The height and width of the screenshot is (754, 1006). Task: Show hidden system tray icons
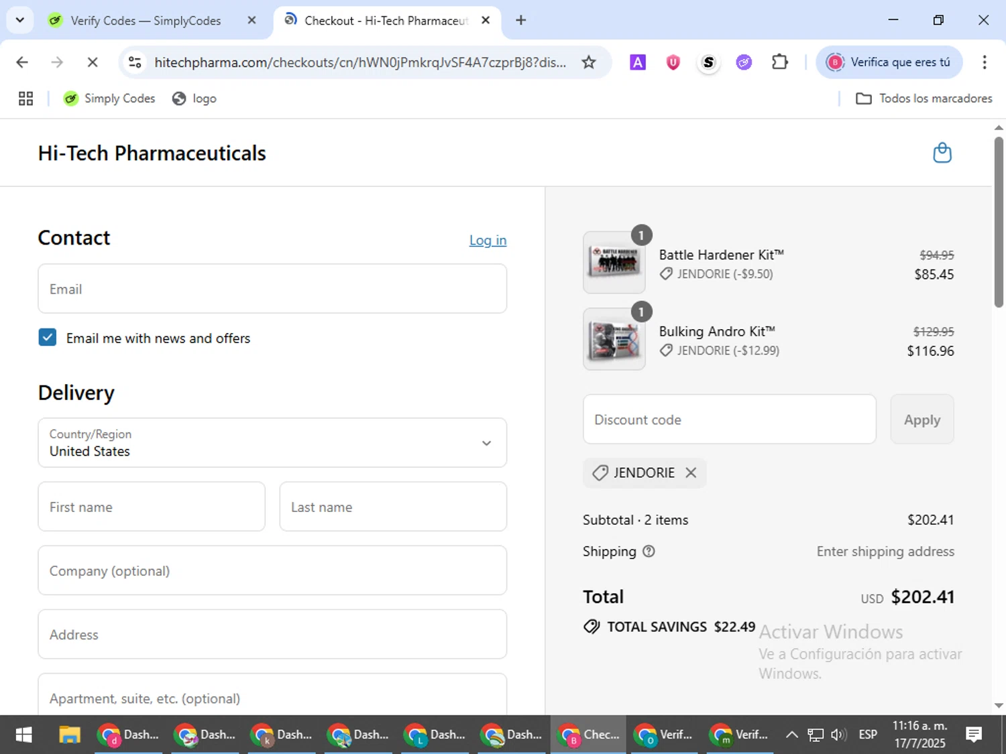coord(791,735)
